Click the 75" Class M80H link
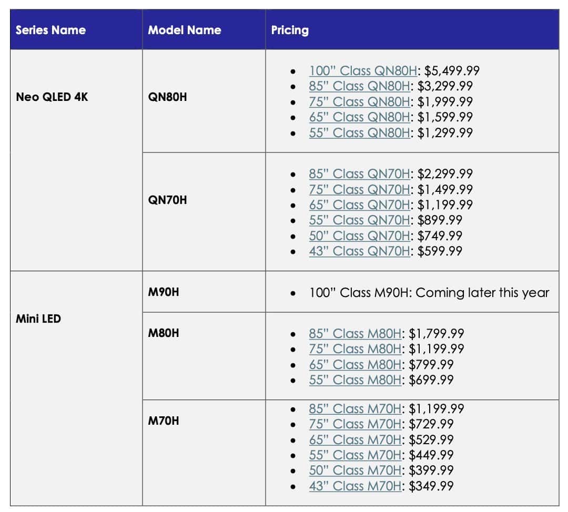The image size is (568, 512). pos(355,349)
